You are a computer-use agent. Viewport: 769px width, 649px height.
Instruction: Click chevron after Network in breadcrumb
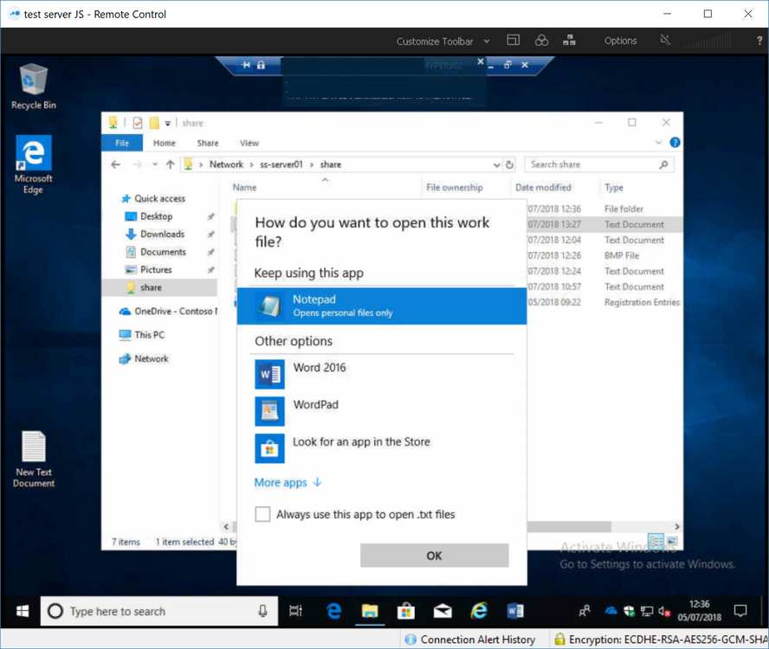(251, 164)
